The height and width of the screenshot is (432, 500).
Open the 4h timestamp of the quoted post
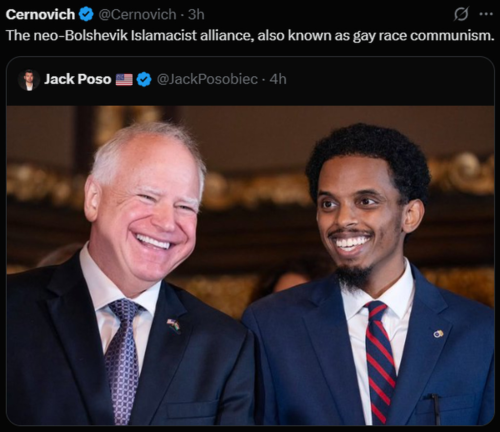(x=278, y=79)
